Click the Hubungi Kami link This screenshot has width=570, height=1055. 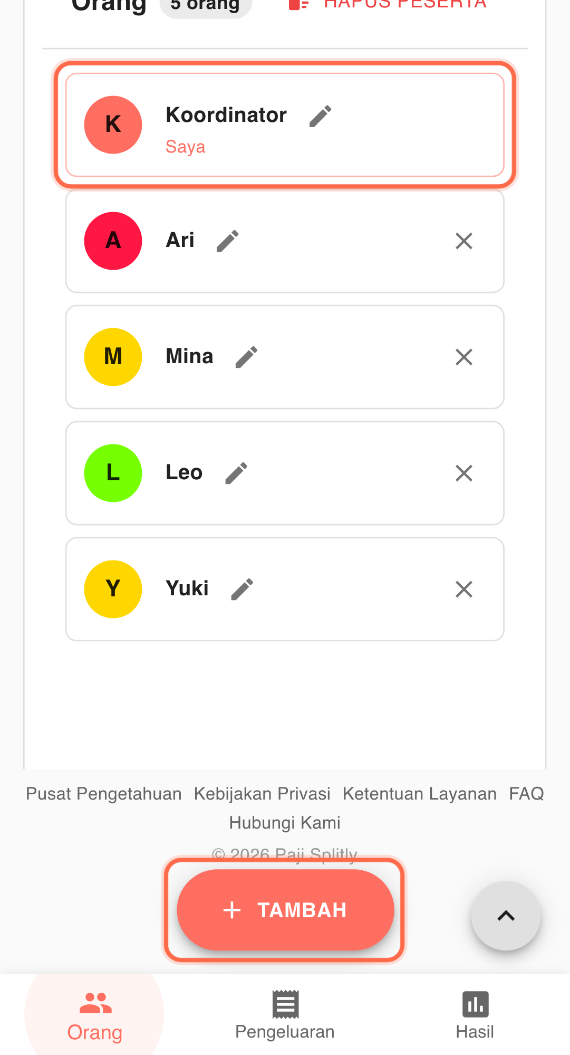285,823
